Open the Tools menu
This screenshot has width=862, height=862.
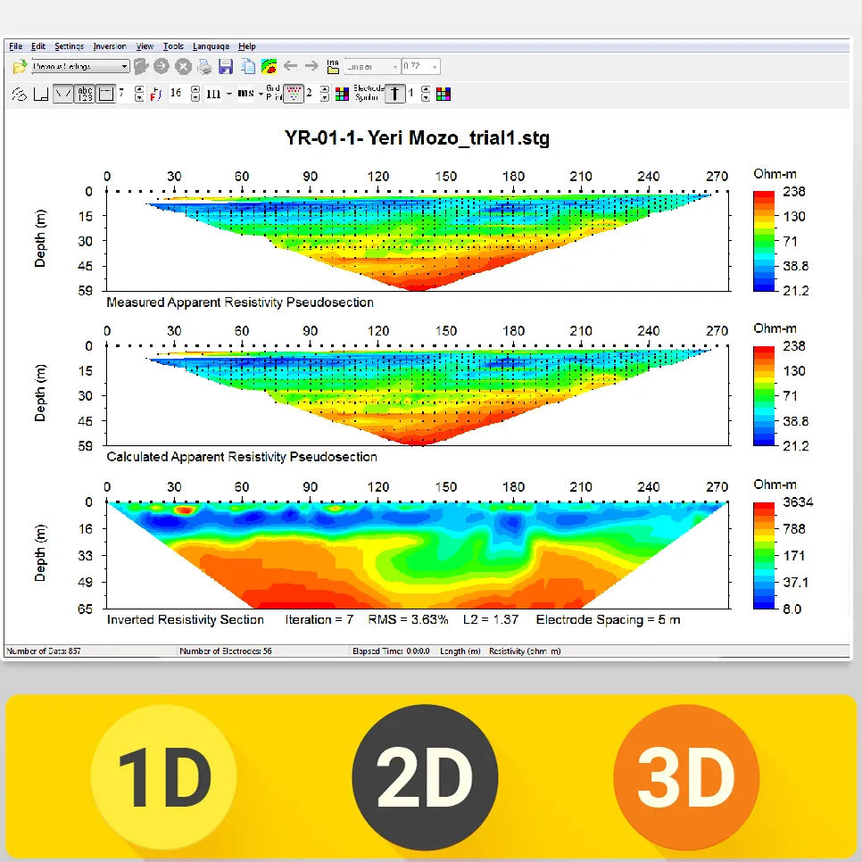173,46
